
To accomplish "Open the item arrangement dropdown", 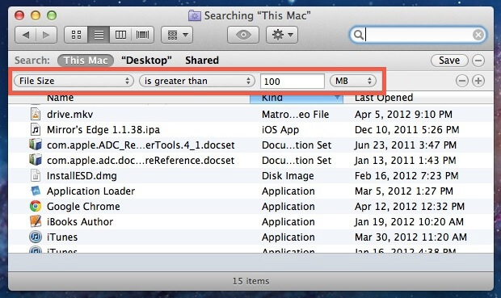I will (177, 35).
